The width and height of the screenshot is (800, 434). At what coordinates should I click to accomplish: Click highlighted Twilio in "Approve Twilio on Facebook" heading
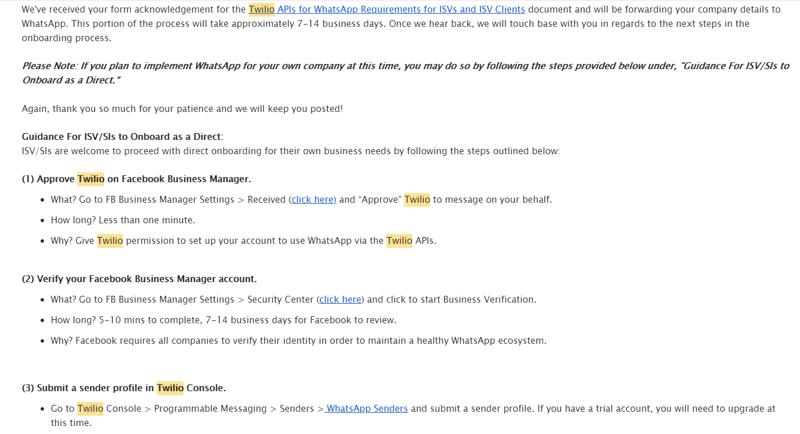[91, 179]
